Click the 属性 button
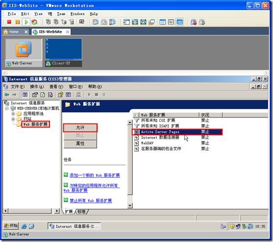273x242 pixels. coord(80,144)
